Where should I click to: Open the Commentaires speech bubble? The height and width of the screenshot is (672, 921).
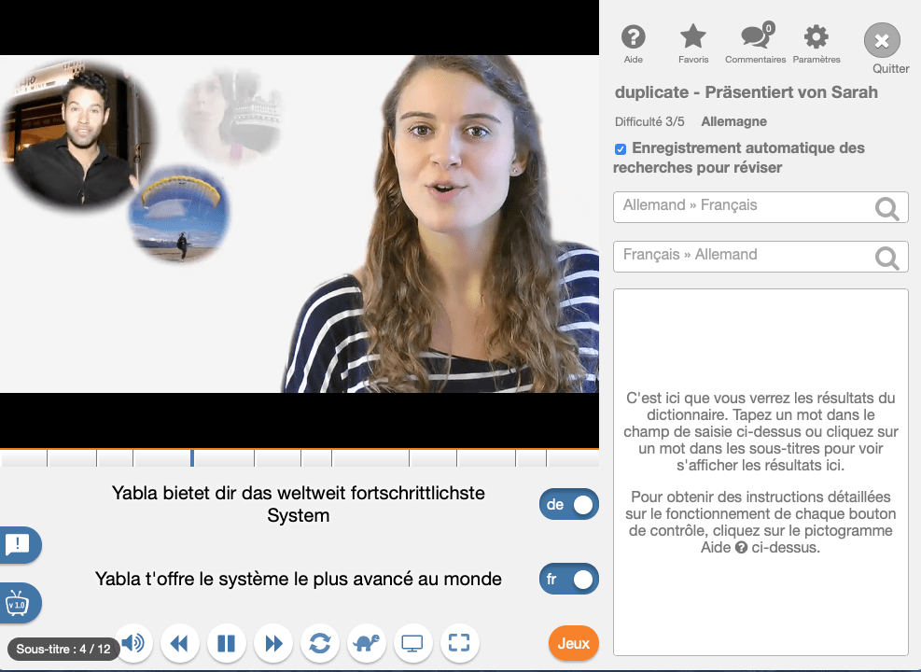[x=754, y=37]
